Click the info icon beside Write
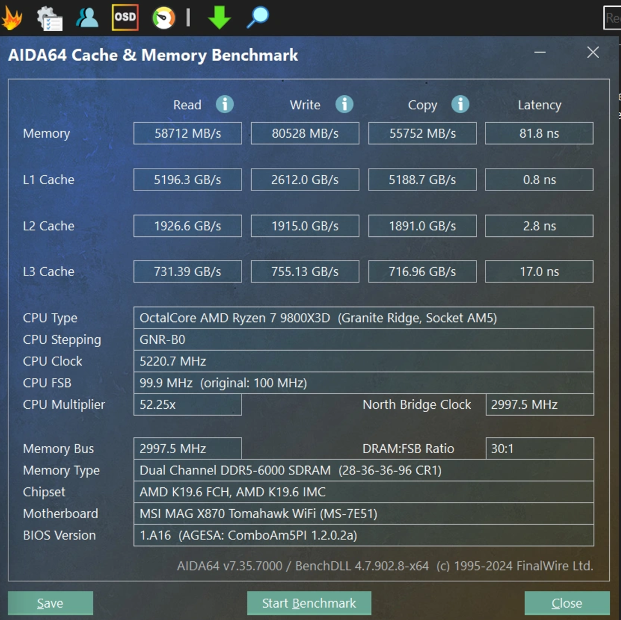The image size is (621, 620). [x=344, y=104]
